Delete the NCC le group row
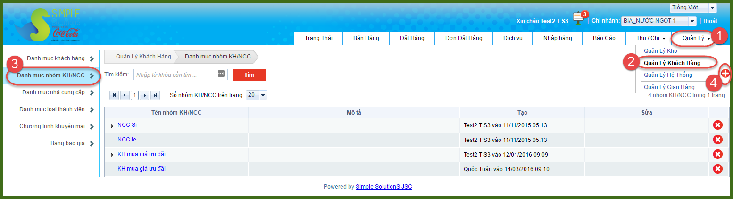The image size is (733, 199). point(717,140)
